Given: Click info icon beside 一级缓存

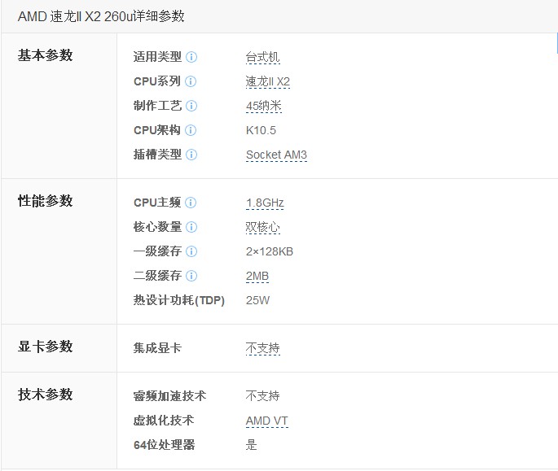Looking at the screenshot, I should [191, 251].
